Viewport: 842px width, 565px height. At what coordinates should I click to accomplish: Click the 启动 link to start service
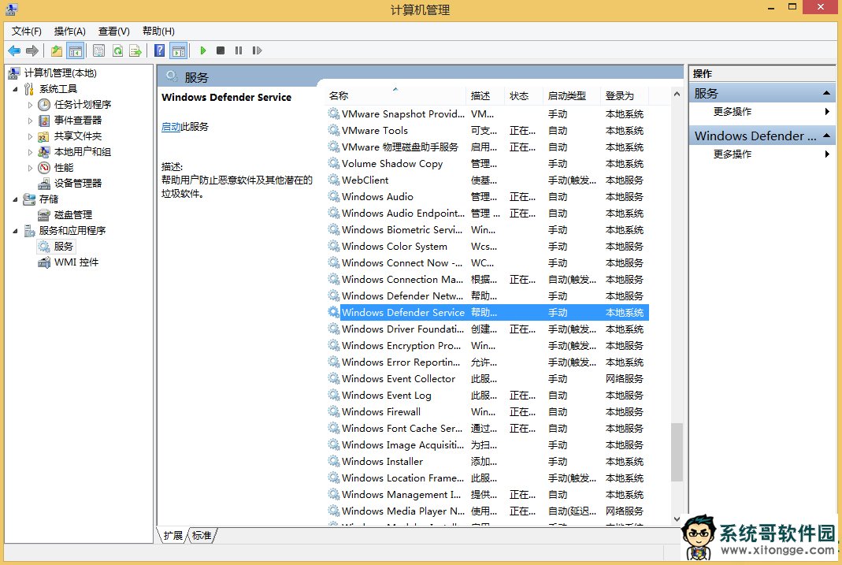click(x=170, y=127)
